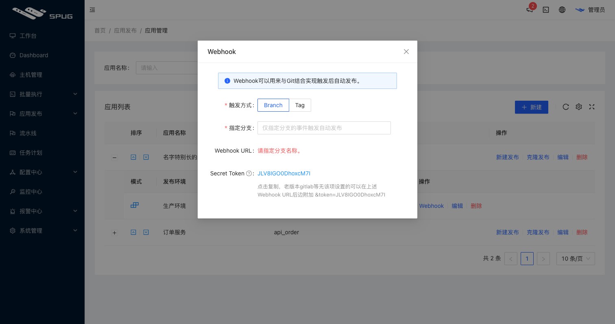Image resolution: width=615 pixels, height=324 pixels.
Task: Toggle fullscreen for the application table
Action: (592, 107)
